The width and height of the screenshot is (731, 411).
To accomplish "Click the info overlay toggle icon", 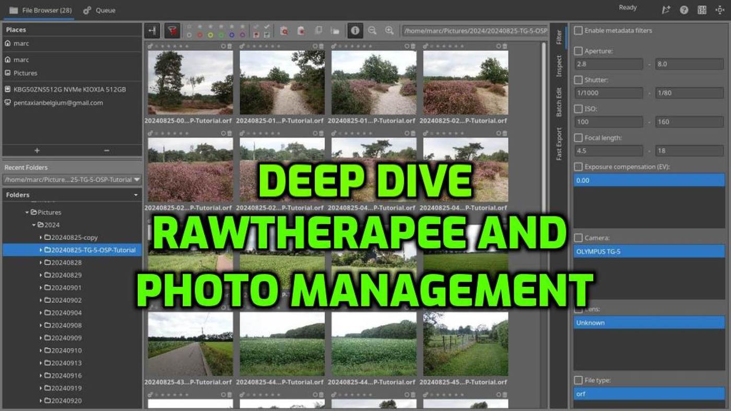I will 355,31.
